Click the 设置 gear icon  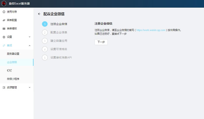4,37
